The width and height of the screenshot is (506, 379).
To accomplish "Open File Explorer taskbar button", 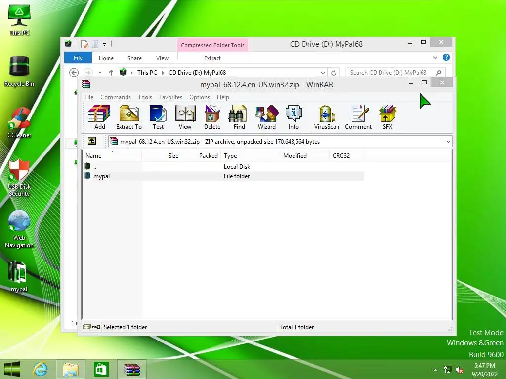I will coord(71,369).
